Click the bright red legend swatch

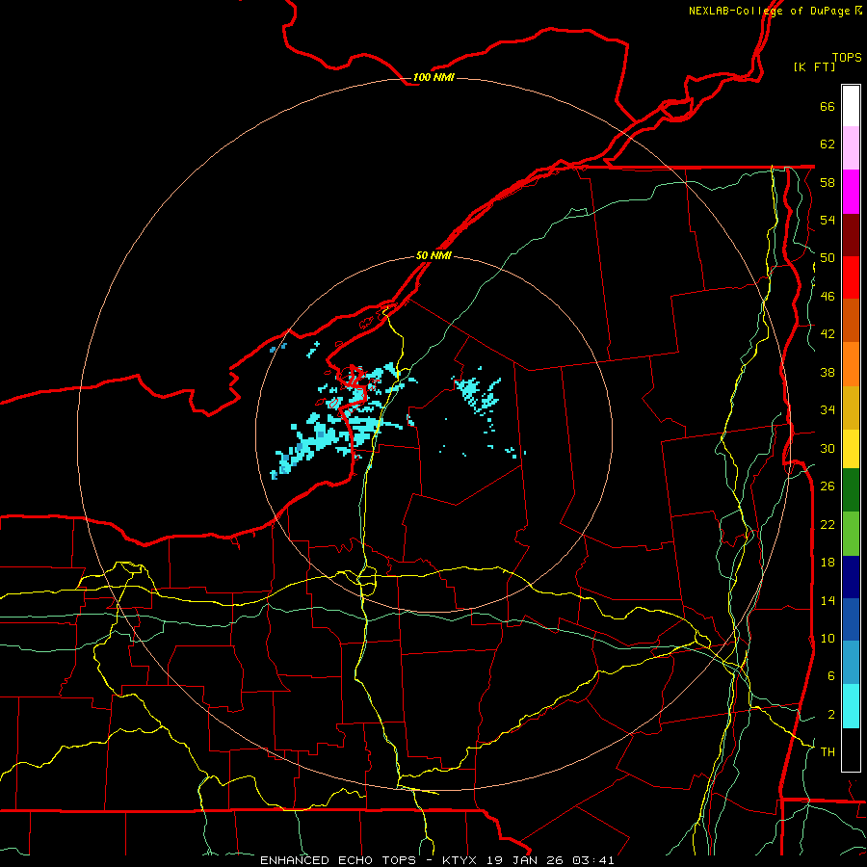tap(851, 277)
